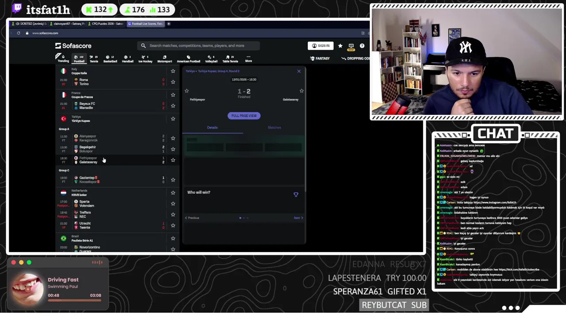This screenshot has width=566, height=318.
Task: Open the Türkiye Kupası breadcrumb link in the match panel
Action: coord(218,71)
